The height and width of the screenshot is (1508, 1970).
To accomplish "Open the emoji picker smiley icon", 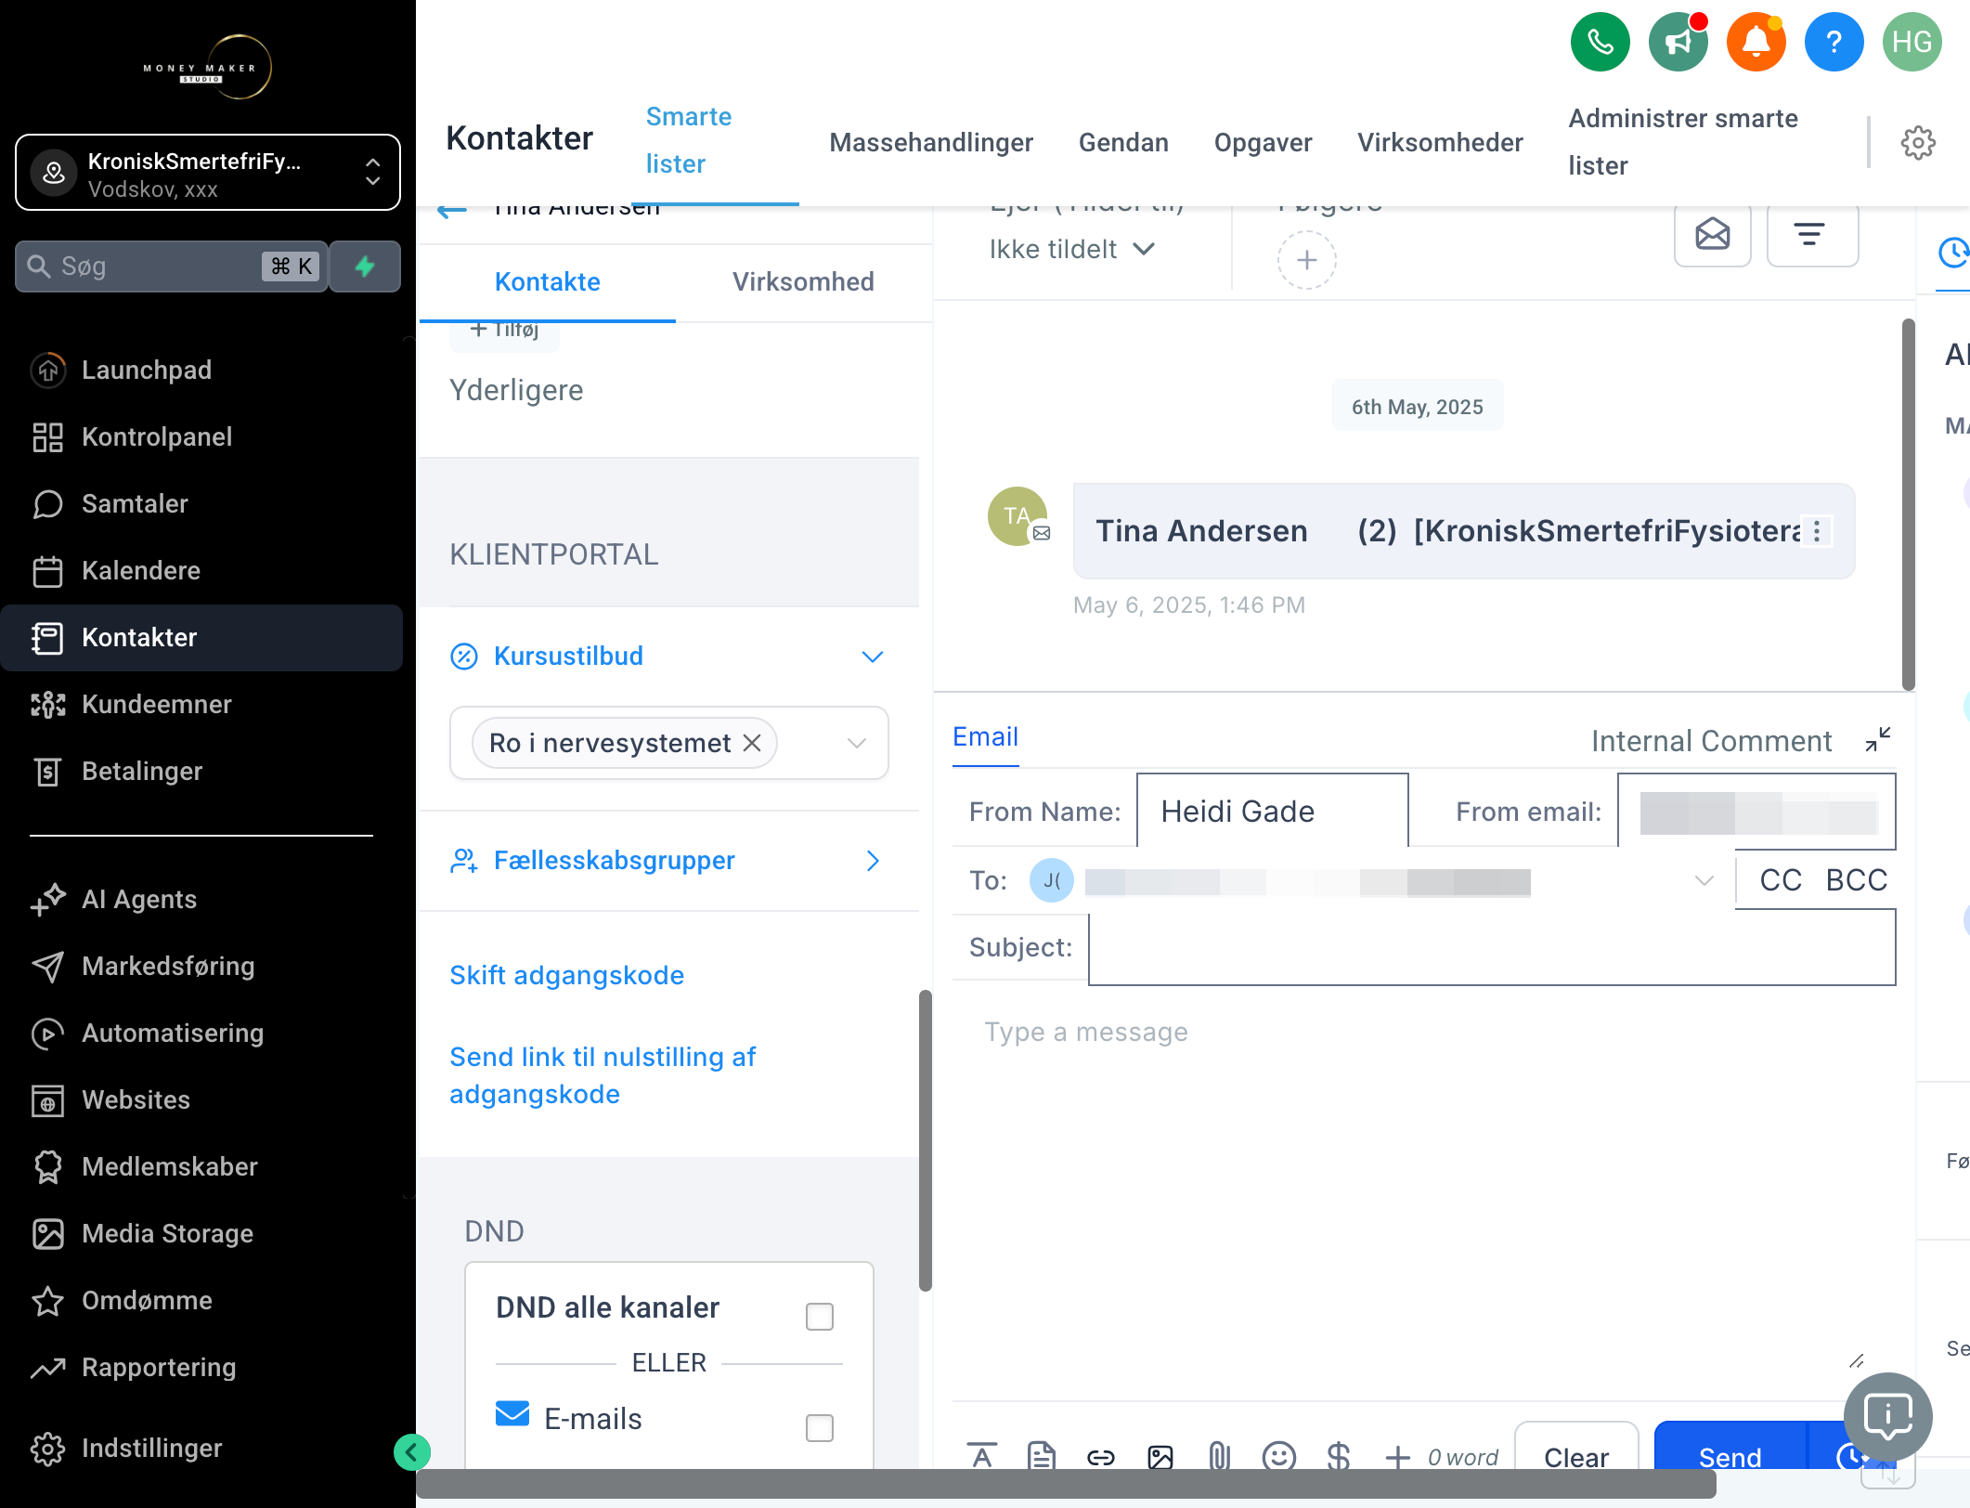I will (x=1278, y=1456).
